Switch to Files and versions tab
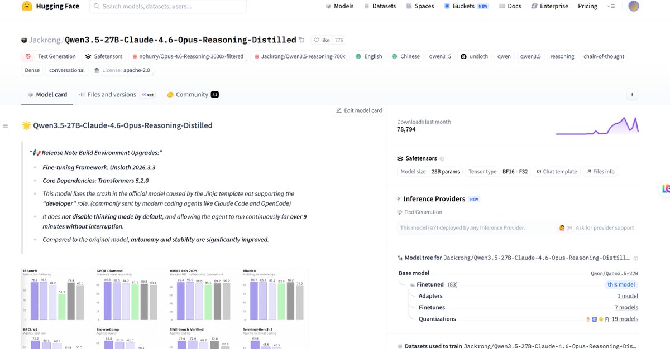The image size is (670, 349). point(116,95)
